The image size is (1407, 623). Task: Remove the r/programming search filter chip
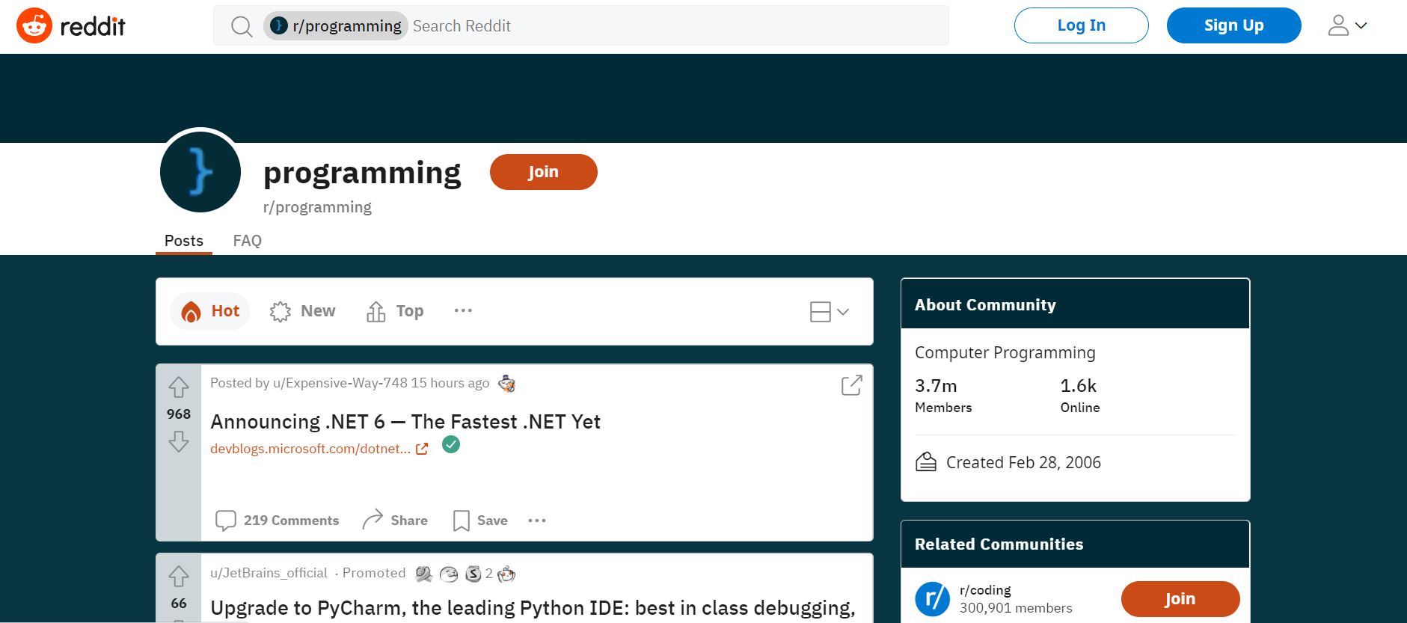click(336, 26)
